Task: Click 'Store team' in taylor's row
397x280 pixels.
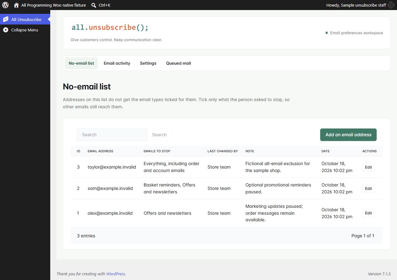Action: click(219, 167)
